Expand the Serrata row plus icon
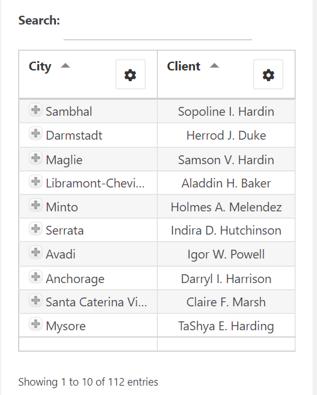Screen dimensions: 317x395 pyautogui.click(x=35, y=229)
